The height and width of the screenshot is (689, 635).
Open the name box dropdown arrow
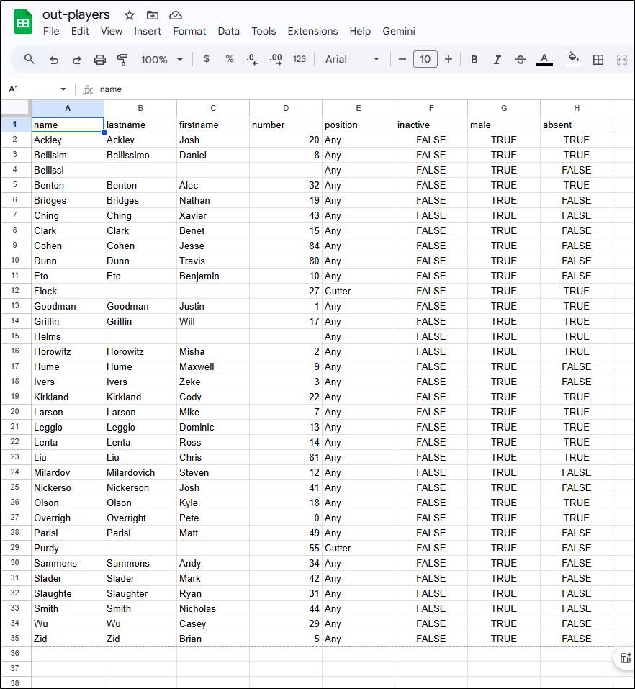coord(63,89)
